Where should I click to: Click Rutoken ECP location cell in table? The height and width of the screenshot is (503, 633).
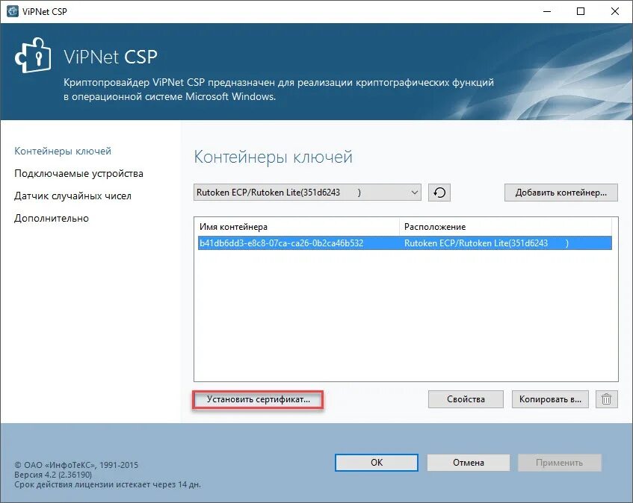point(486,243)
